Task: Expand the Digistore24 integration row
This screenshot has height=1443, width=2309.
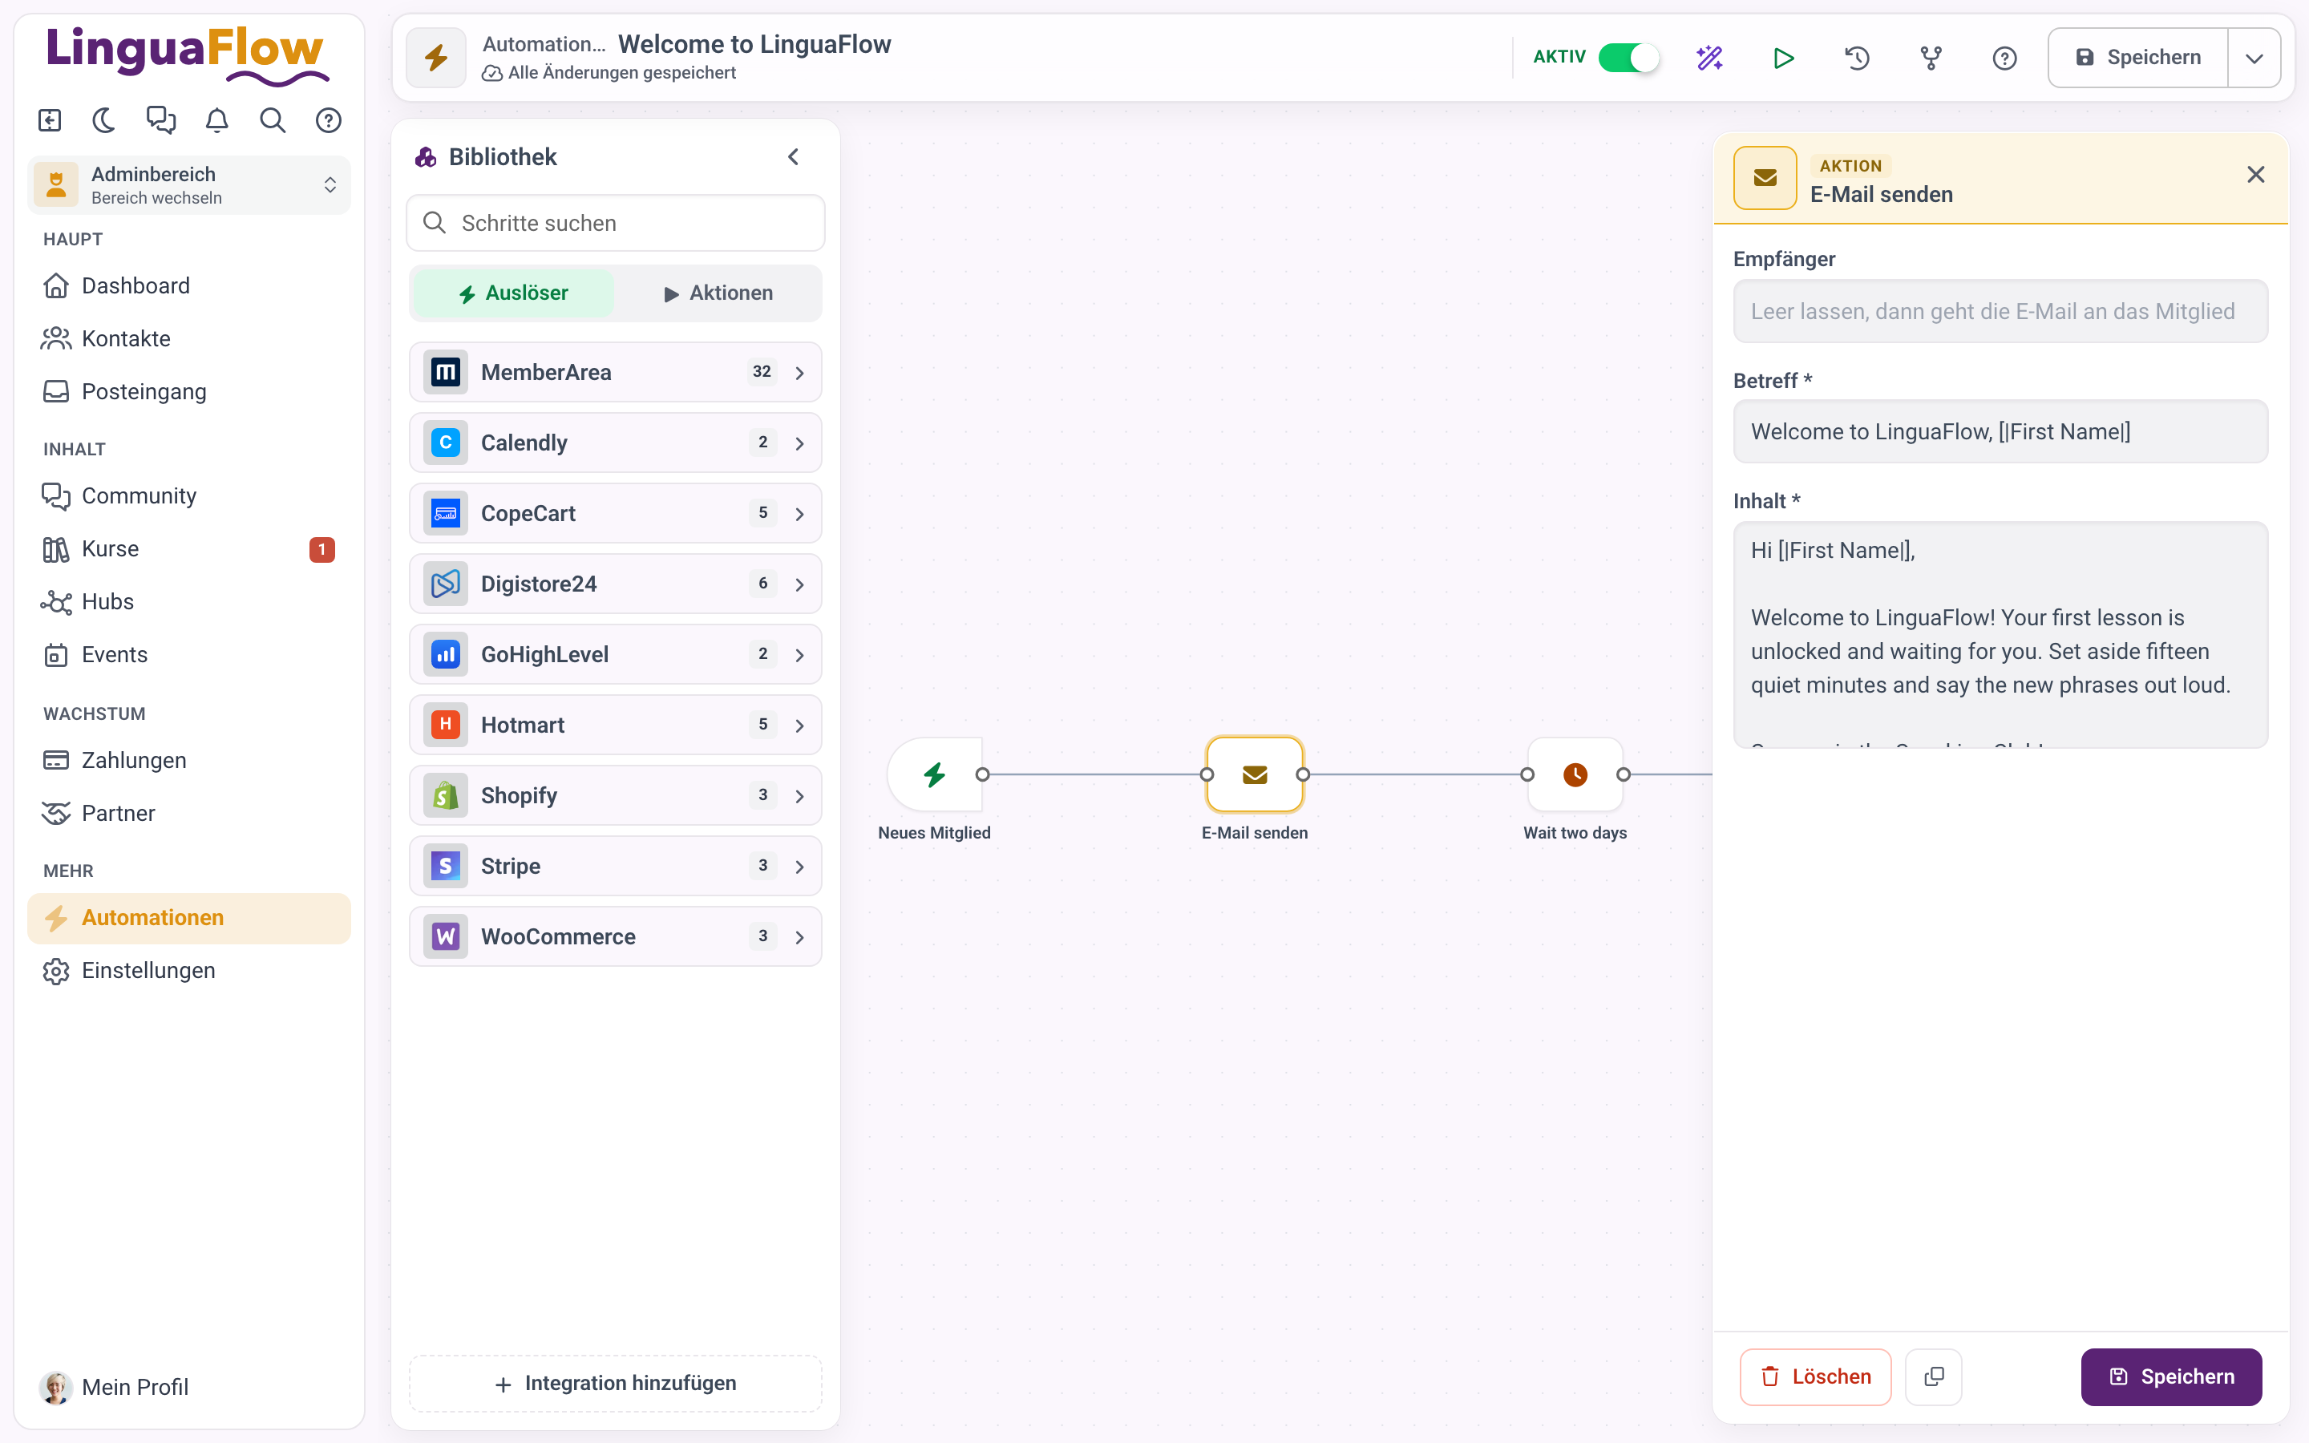Action: click(616, 584)
